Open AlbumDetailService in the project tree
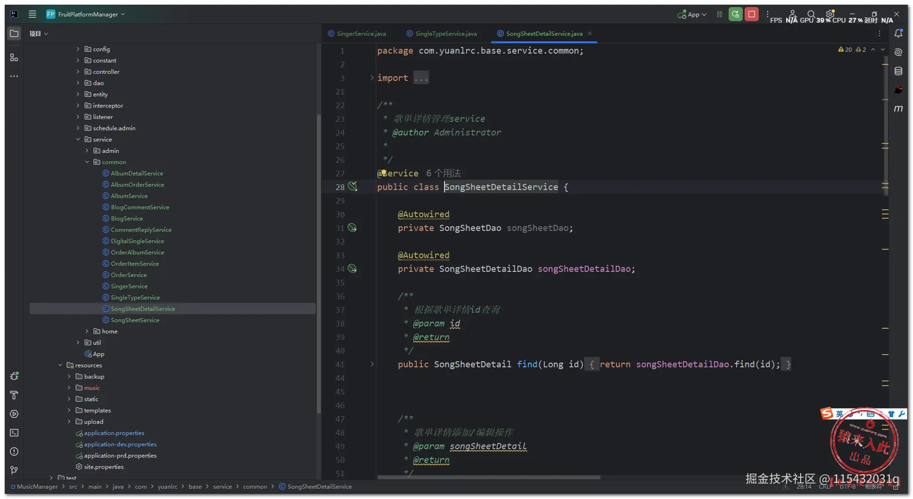 137,173
